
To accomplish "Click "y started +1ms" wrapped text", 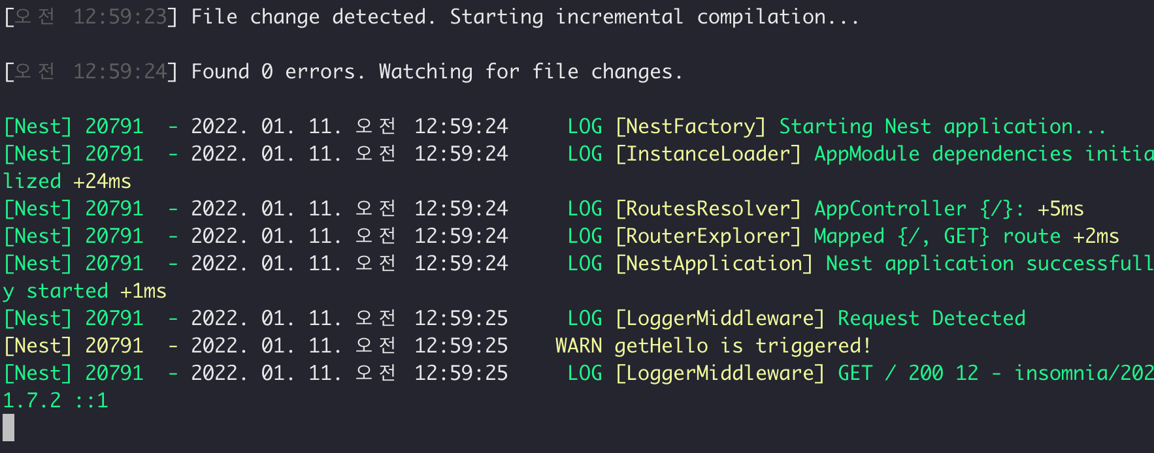I will (85, 291).
